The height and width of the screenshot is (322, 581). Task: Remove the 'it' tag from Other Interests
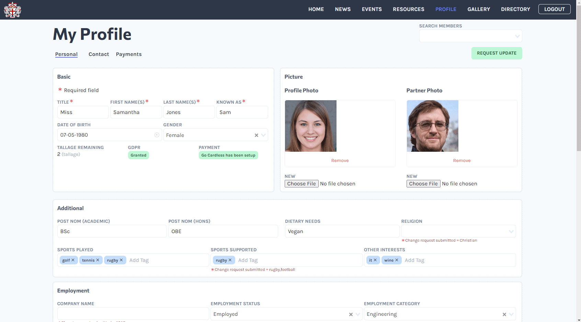(375, 260)
